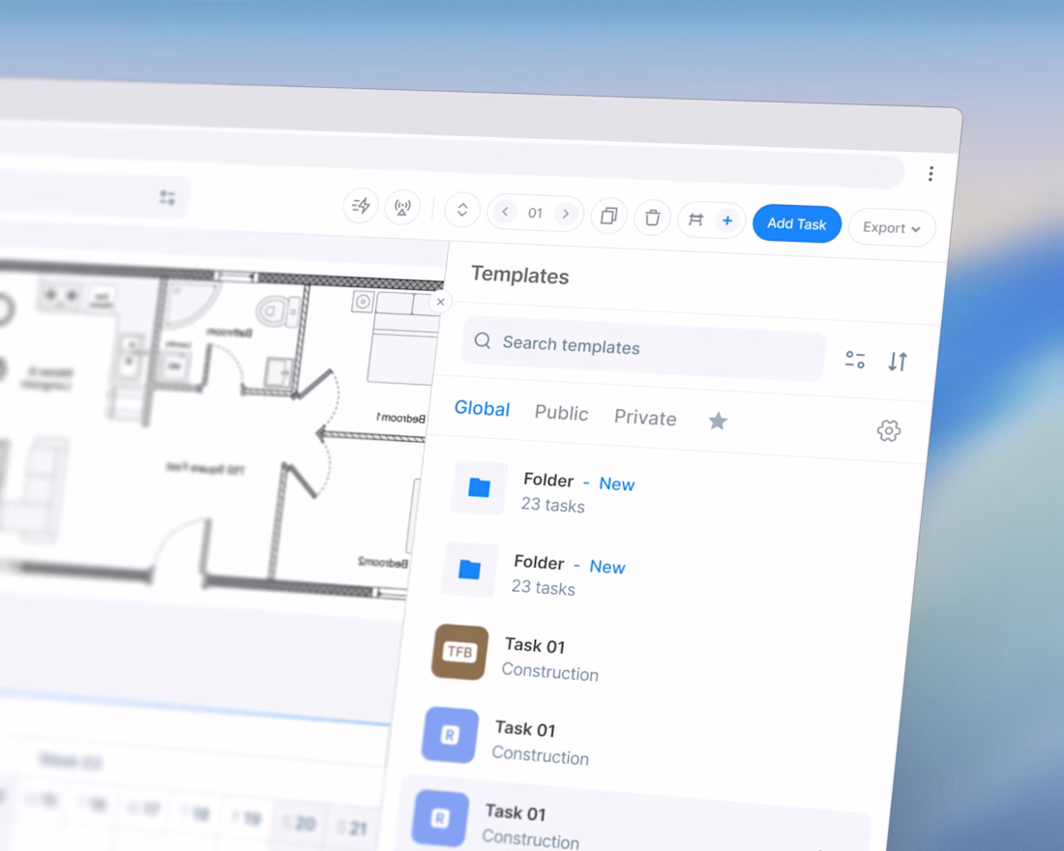The image size is (1064, 851).
Task: Close the Templates panel with X
Action: coord(440,302)
